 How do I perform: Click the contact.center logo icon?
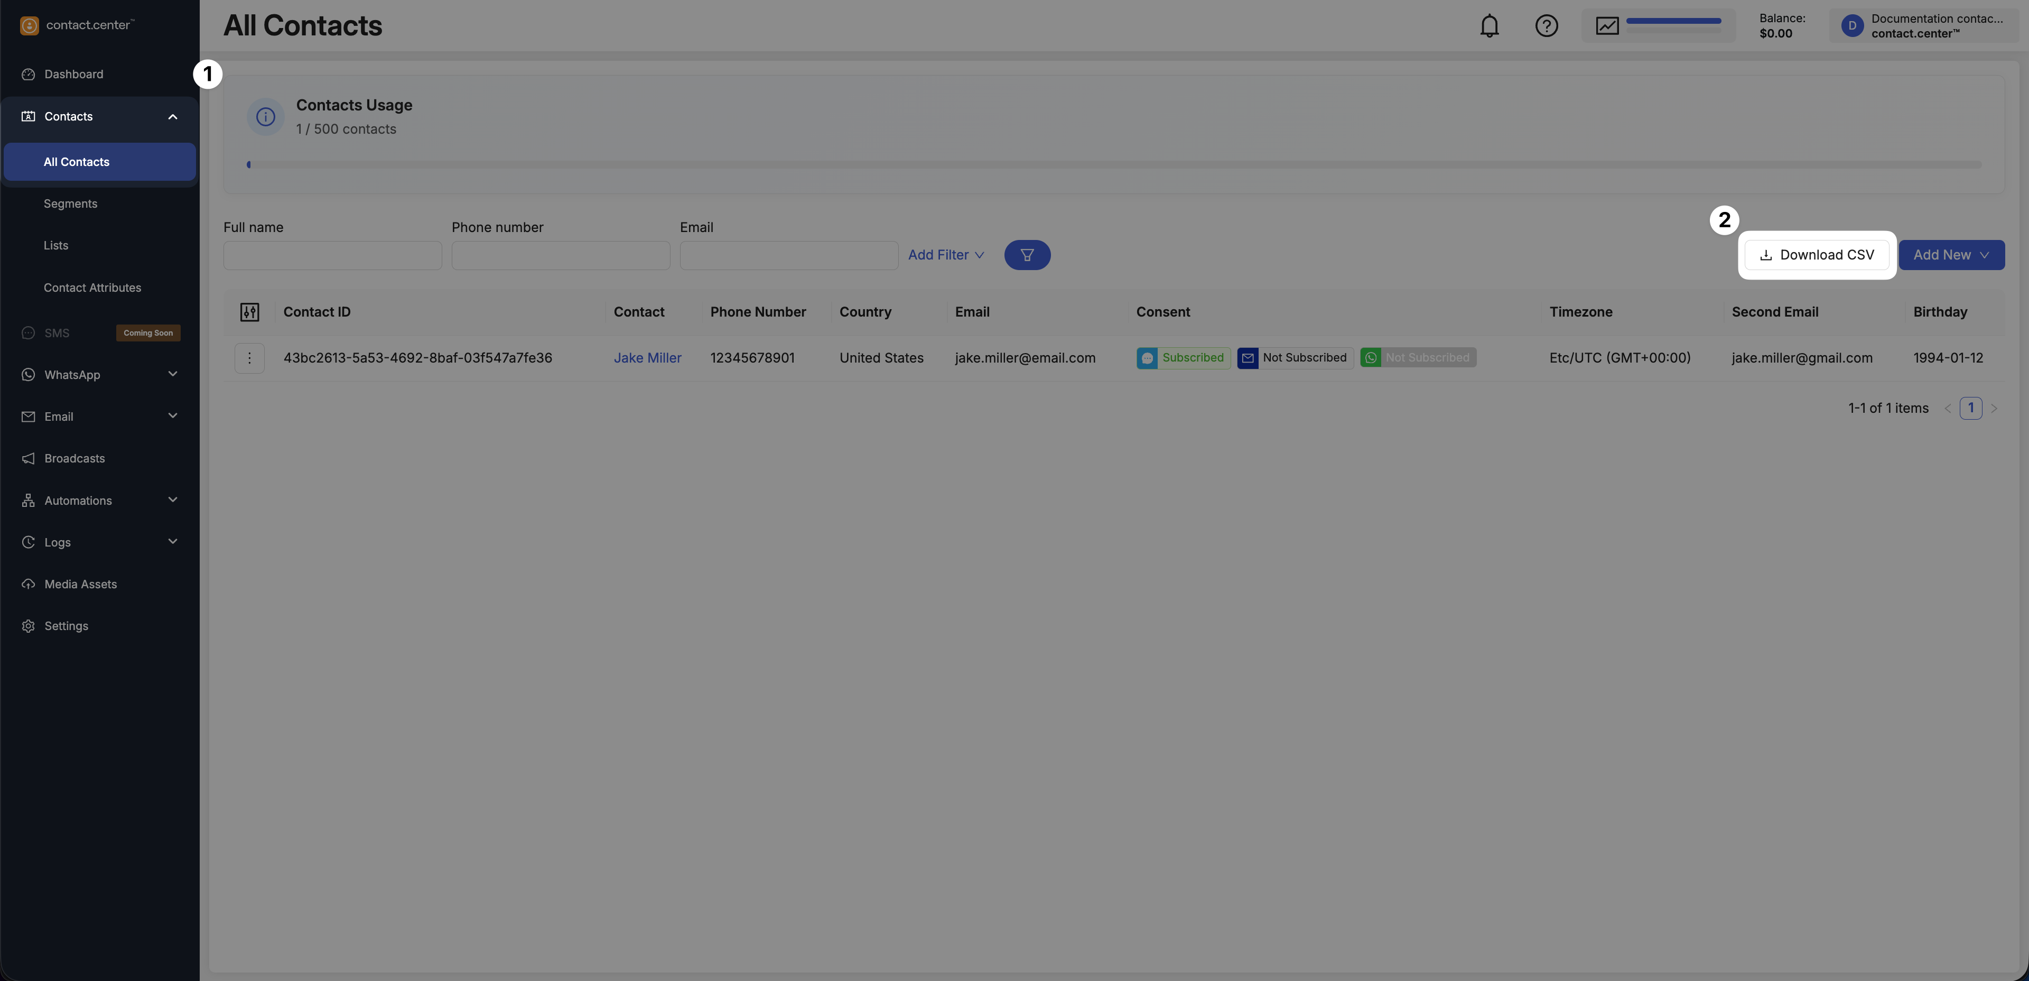point(29,25)
